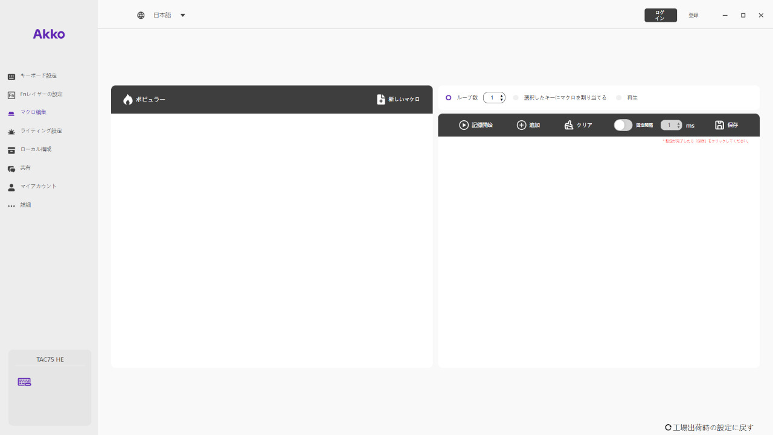Image resolution: width=773 pixels, height=435 pixels.
Task: Go to ライティング設定 in the sidebar
Action: 40,131
